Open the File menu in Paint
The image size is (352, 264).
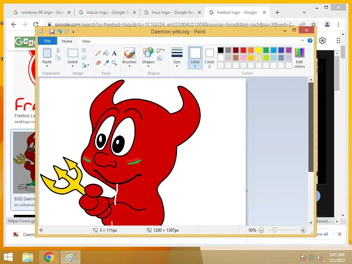pyautogui.click(x=47, y=41)
